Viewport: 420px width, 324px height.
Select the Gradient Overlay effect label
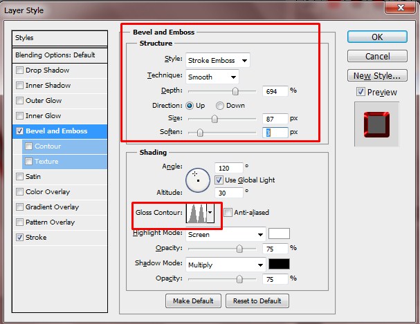pyautogui.click(x=52, y=207)
